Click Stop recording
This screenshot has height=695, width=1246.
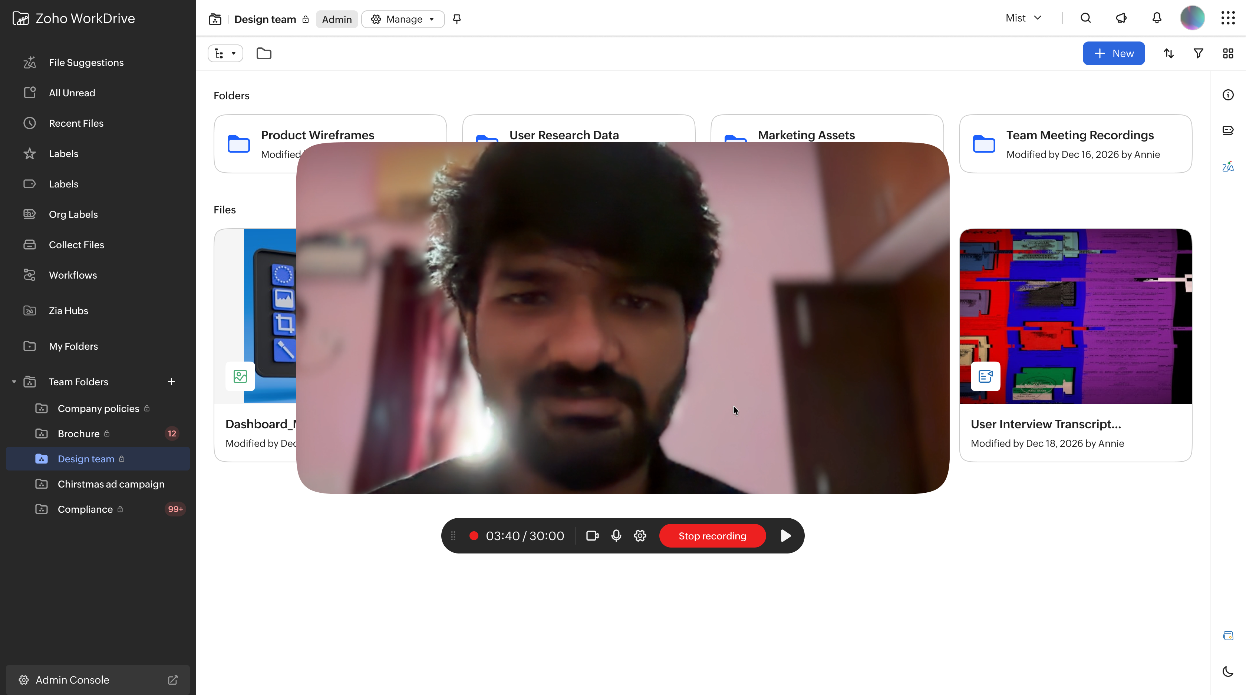pyautogui.click(x=712, y=535)
